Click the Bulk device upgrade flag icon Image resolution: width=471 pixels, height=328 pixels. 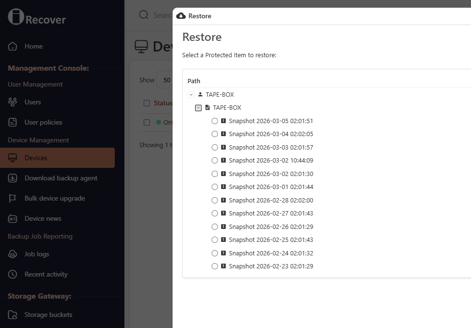pos(12,198)
